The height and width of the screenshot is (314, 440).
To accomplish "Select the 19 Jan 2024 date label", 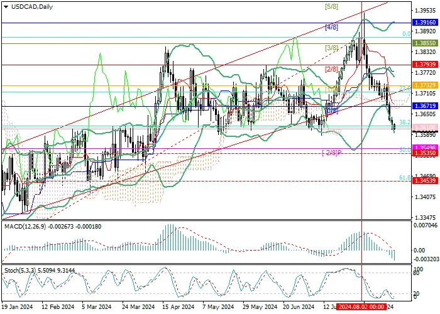I will pos(17,306).
